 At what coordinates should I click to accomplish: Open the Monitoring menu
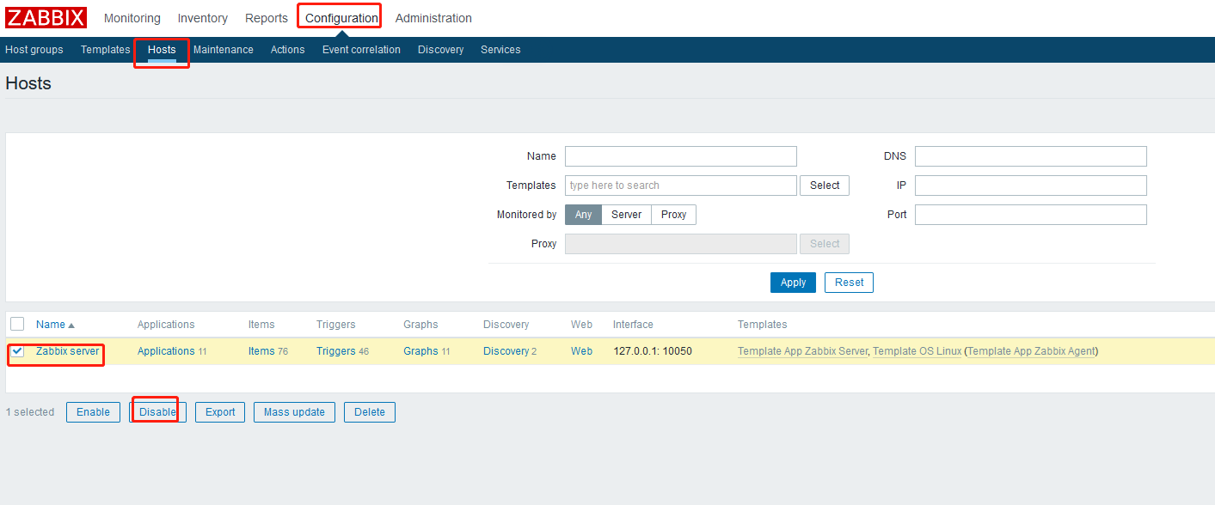click(132, 18)
